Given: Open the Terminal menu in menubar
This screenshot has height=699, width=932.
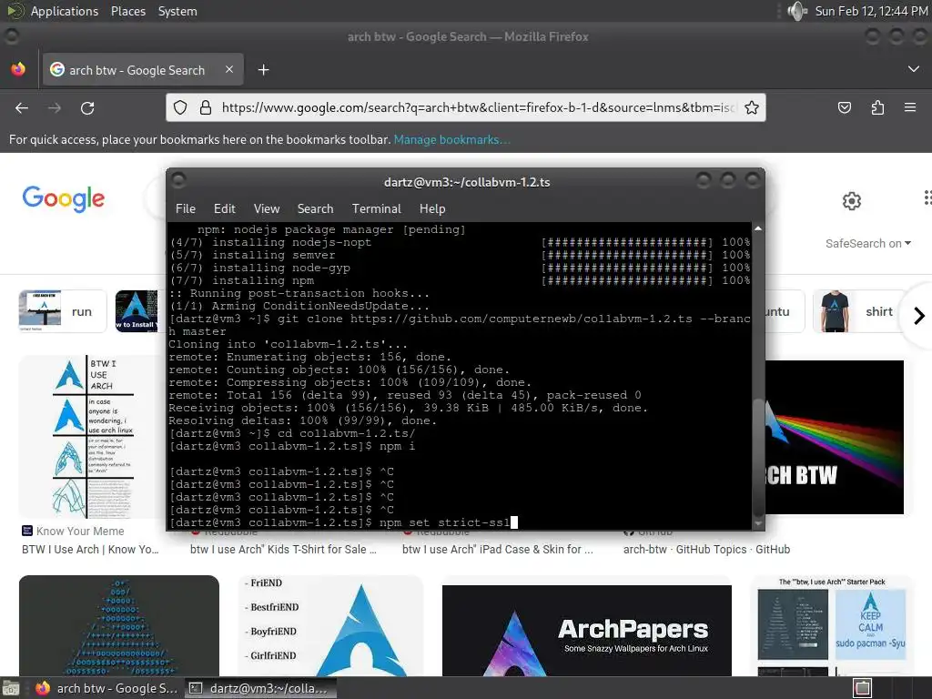Looking at the screenshot, I should click(376, 208).
